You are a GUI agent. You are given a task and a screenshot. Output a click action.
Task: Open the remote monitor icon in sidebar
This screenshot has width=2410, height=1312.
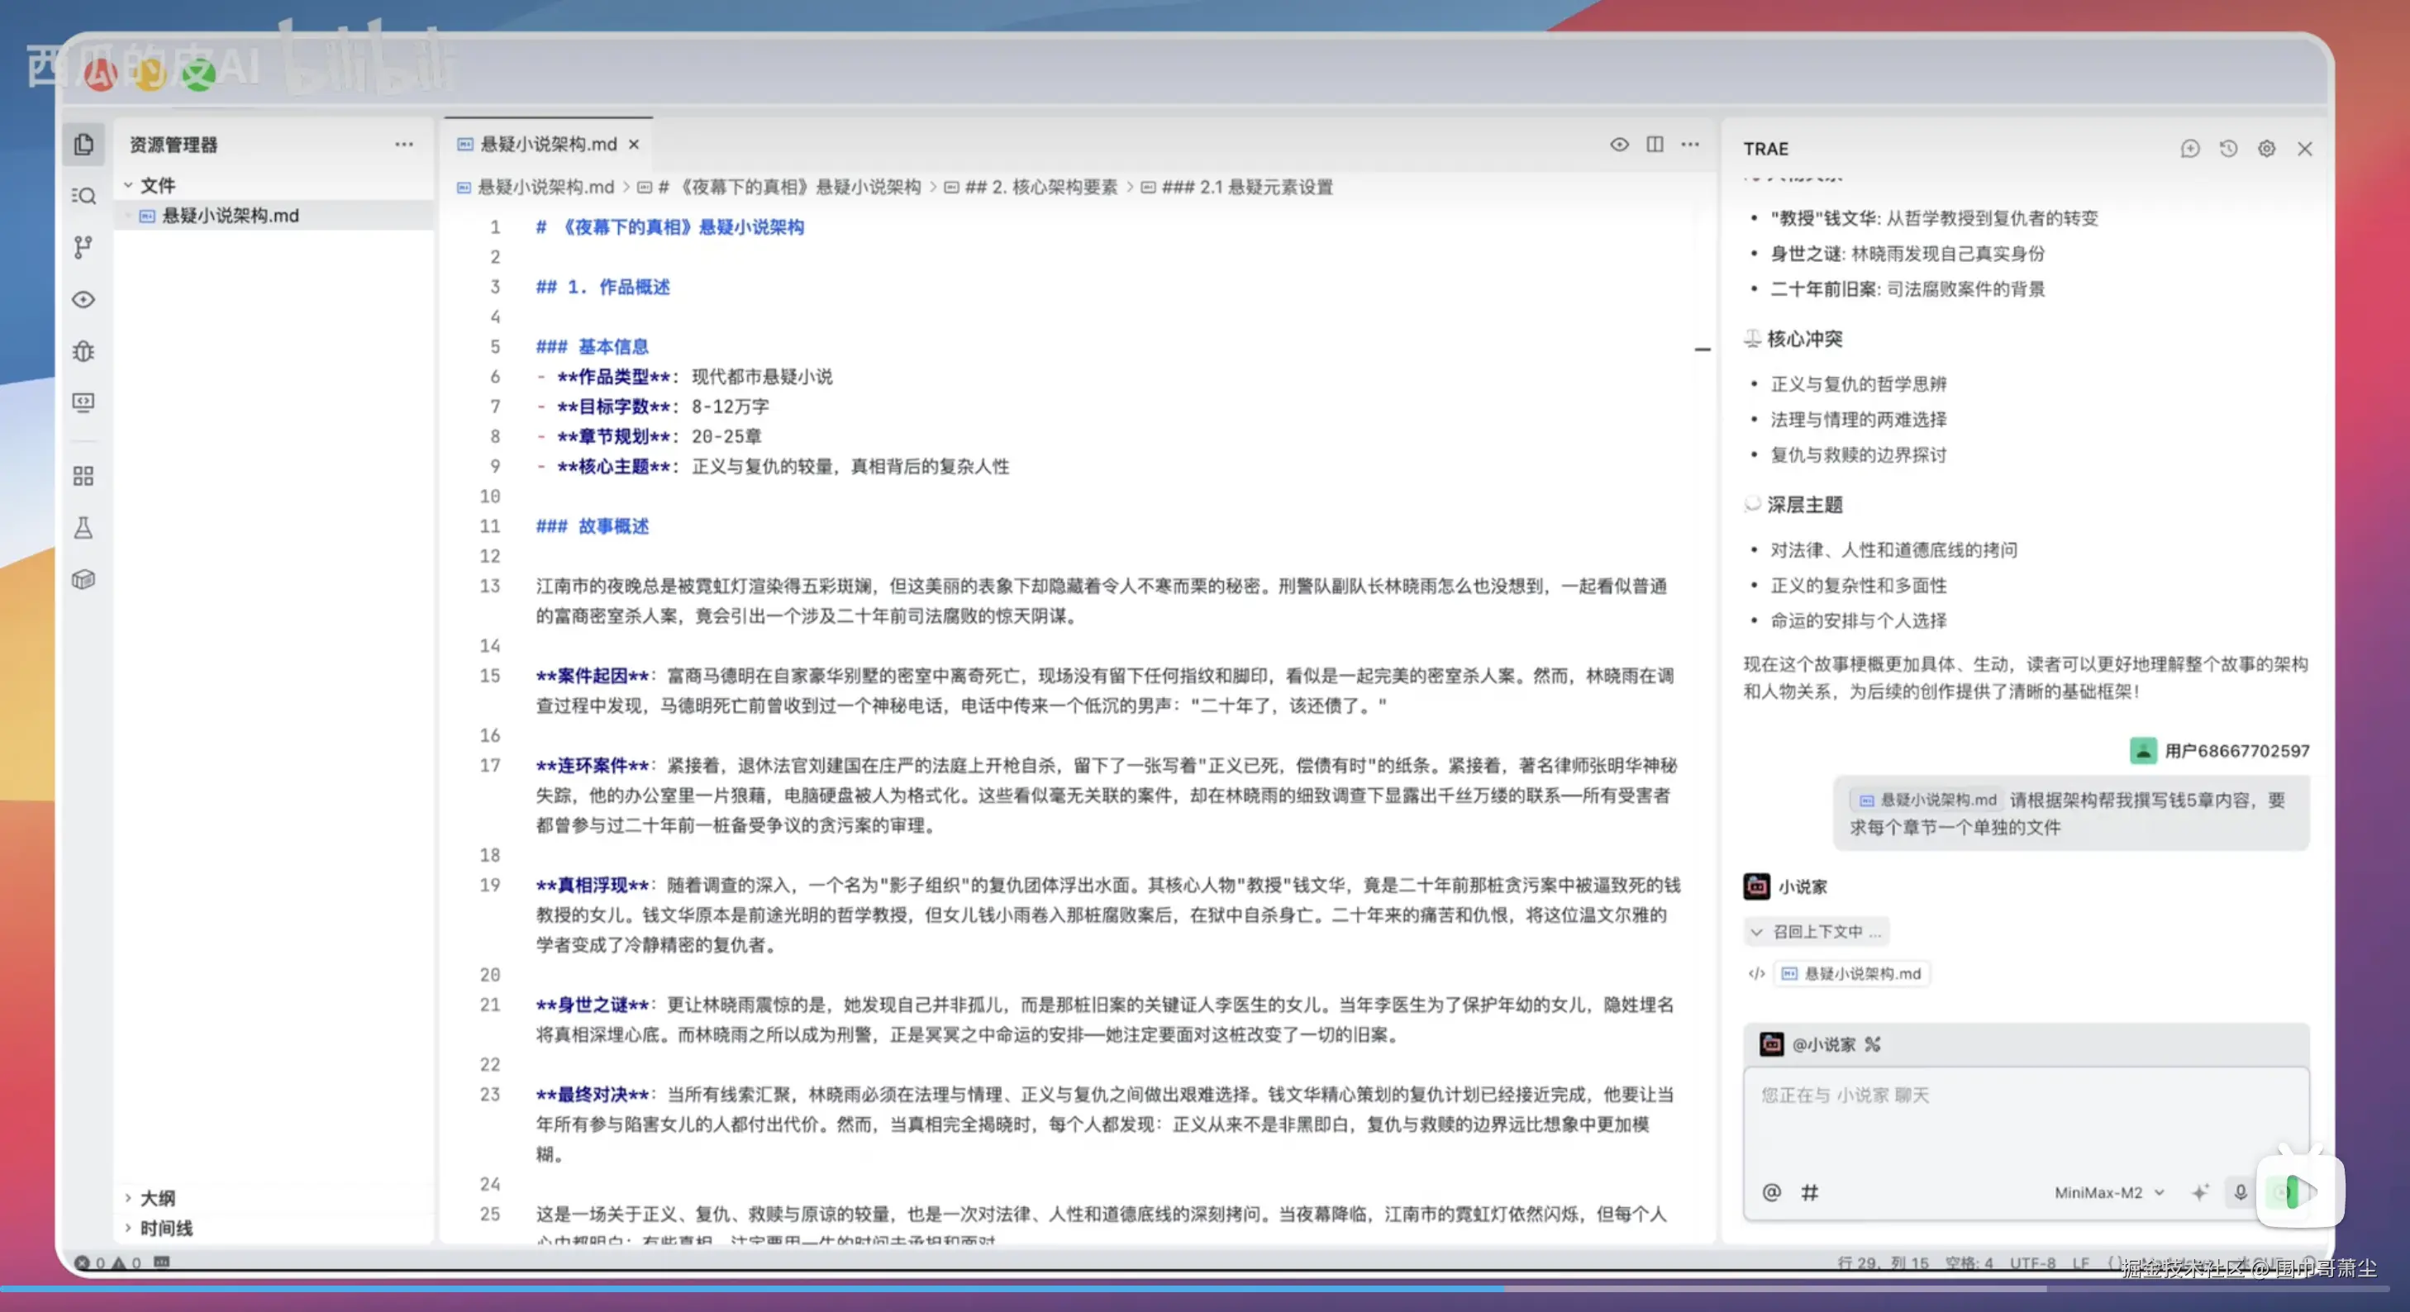pos(83,402)
